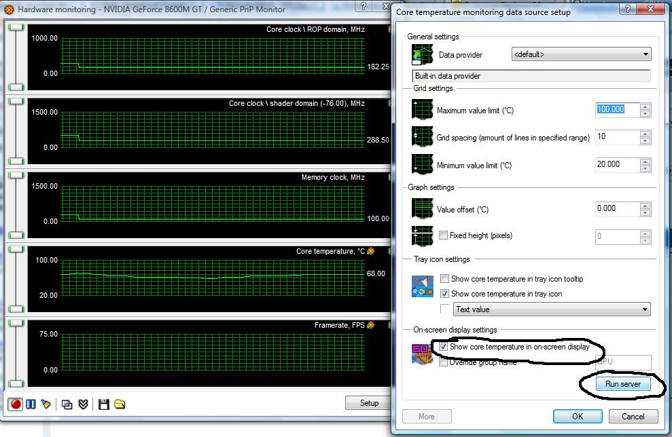
Task: Click the greyed More button
Action: pyautogui.click(x=427, y=416)
